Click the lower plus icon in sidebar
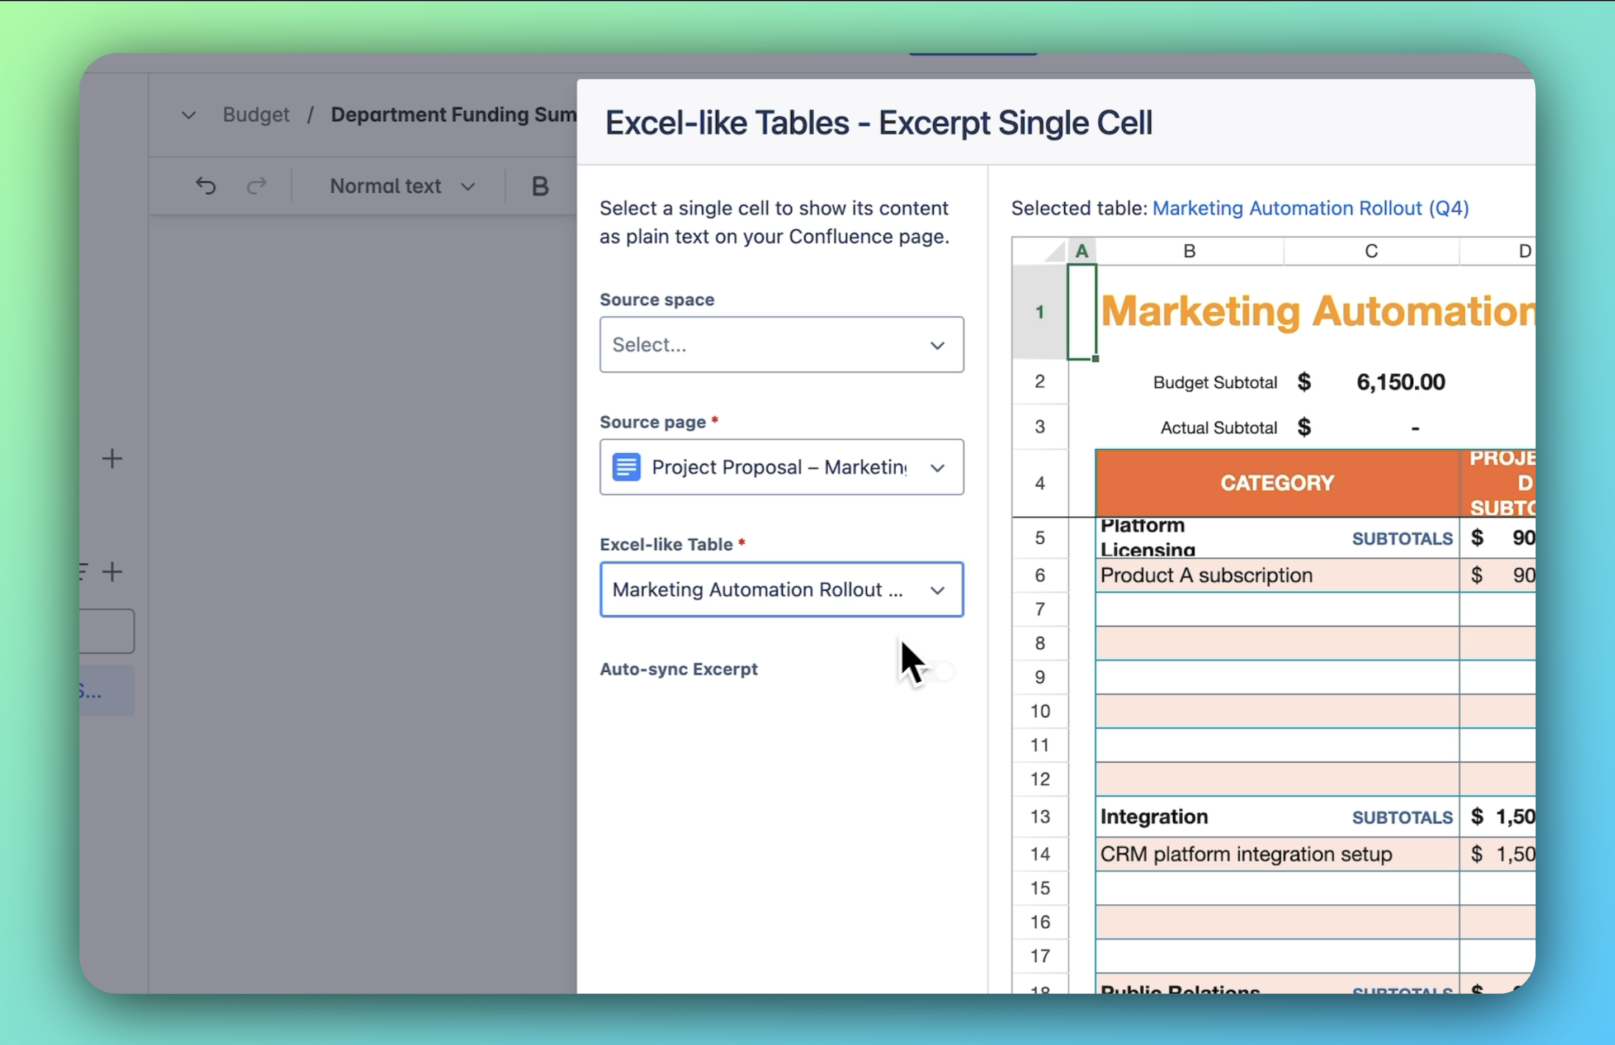This screenshot has width=1615, height=1045. (x=112, y=572)
